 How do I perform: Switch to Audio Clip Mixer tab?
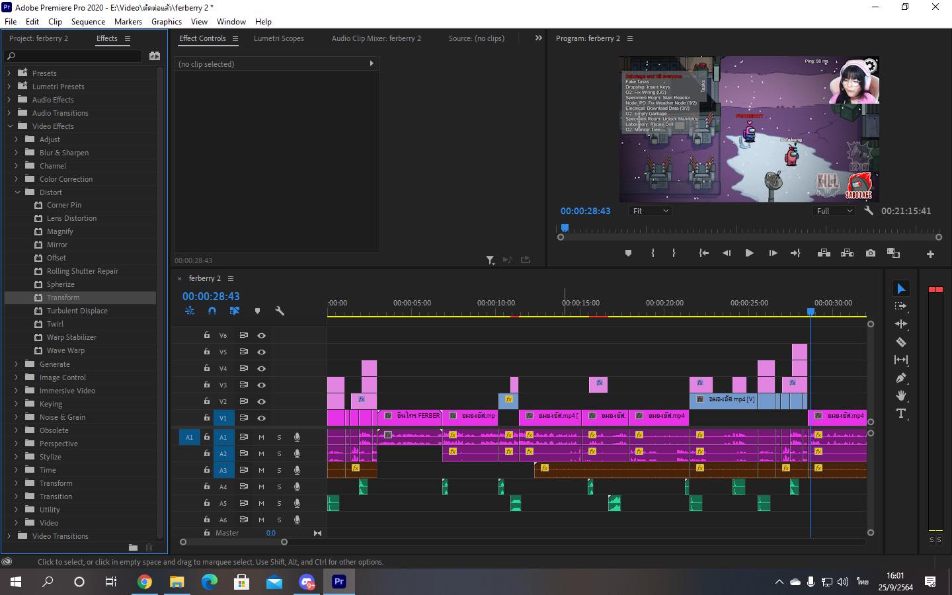coord(376,38)
